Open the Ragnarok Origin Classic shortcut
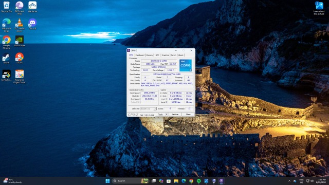The width and height of the screenshot is (329, 185). coord(20,77)
